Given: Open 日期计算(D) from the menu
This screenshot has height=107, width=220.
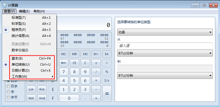Looking at the screenshot, I should pyautogui.click(x=29, y=71).
